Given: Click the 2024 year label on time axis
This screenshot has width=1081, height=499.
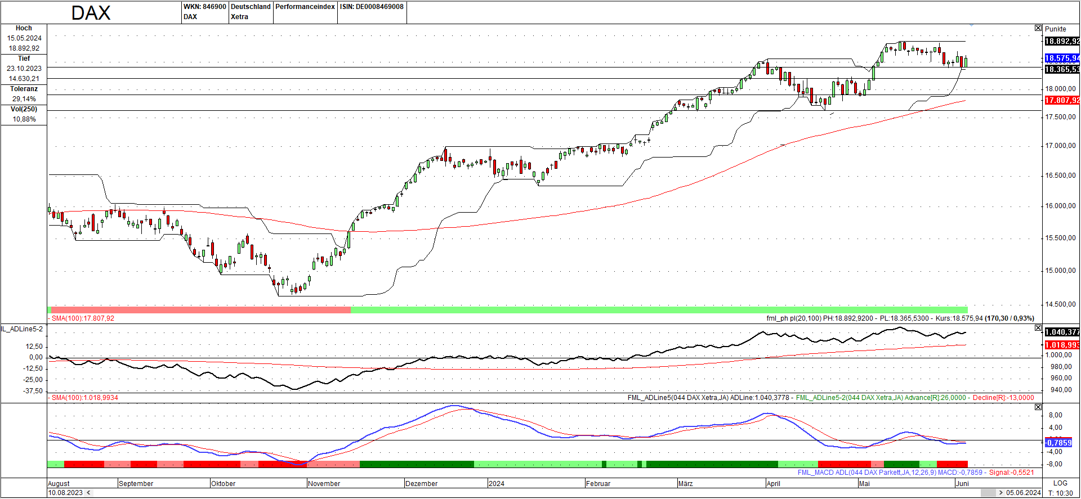Looking at the screenshot, I should pyautogui.click(x=497, y=484).
